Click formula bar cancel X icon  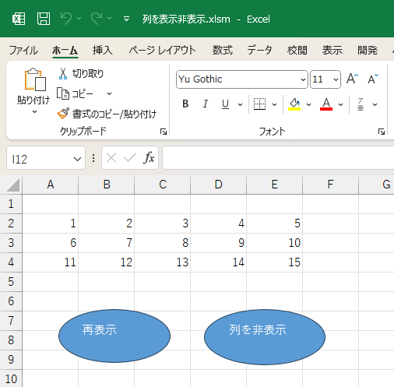point(111,158)
